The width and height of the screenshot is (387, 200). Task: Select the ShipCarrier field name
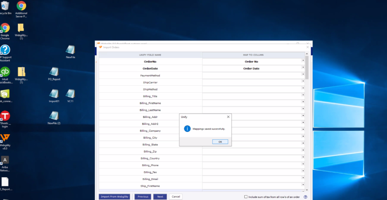click(150, 82)
